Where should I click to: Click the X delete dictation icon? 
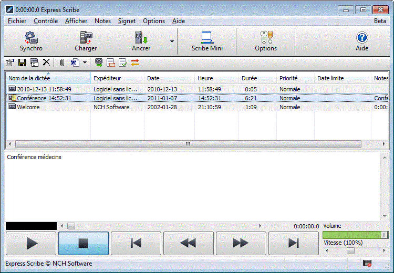46,62
